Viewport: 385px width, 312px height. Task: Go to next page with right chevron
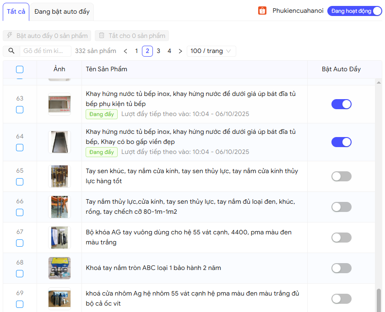click(x=180, y=51)
